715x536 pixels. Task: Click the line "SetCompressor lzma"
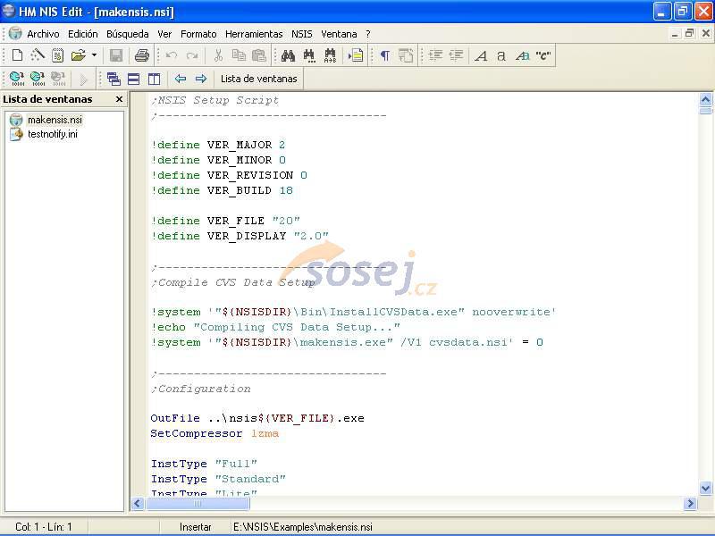[214, 433]
